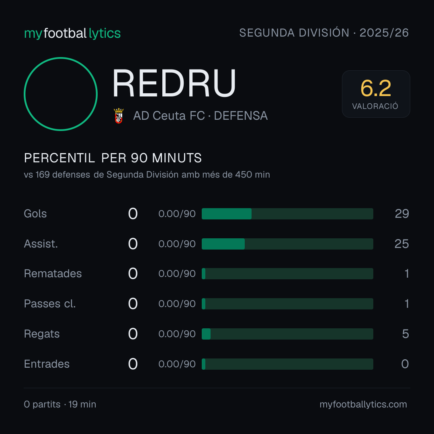Image resolution: width=434 pixels, height=434 pixels.
Task: Click the myfootballytics.com footer link
Action: point(363,404)
